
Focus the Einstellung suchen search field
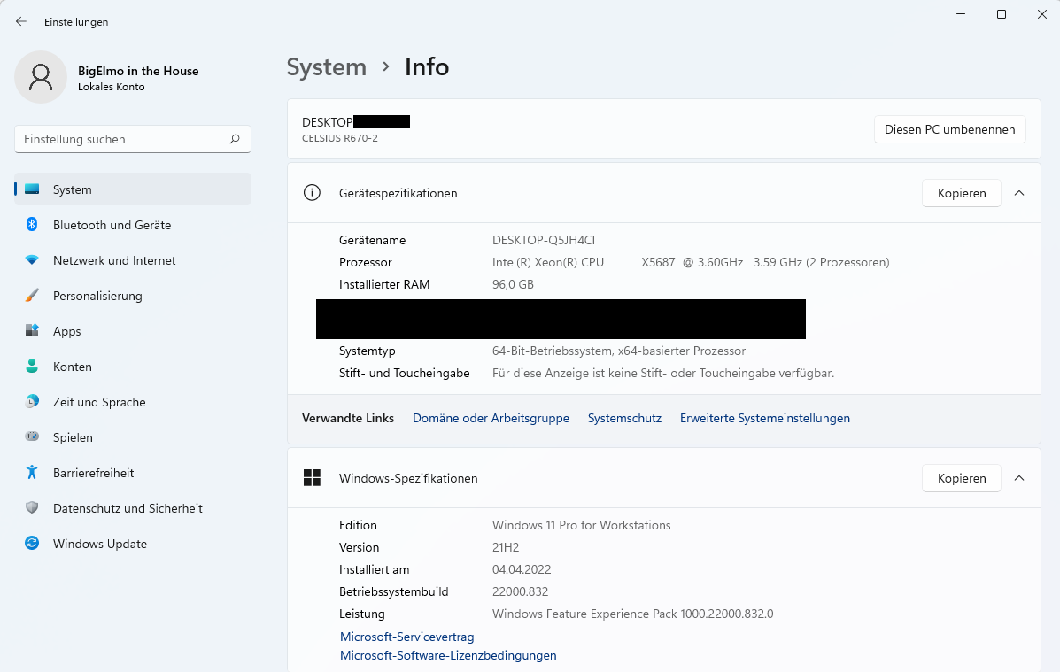click(x=133, y=139)
